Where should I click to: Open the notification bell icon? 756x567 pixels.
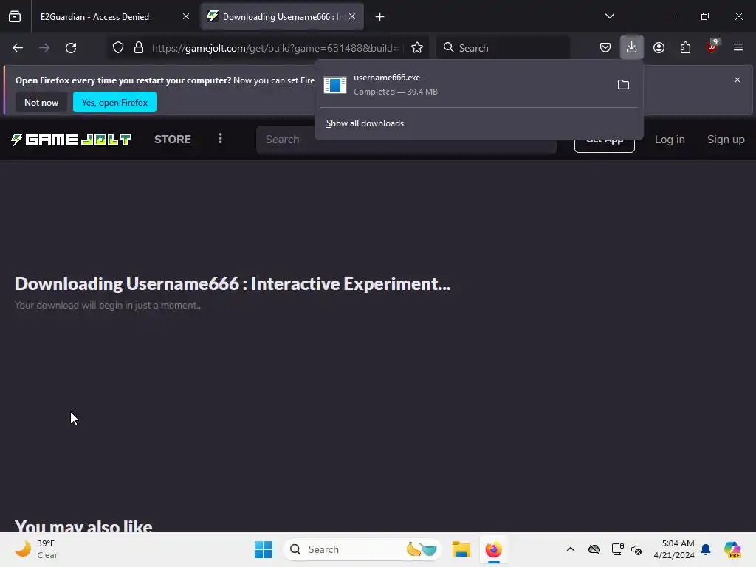706,549
